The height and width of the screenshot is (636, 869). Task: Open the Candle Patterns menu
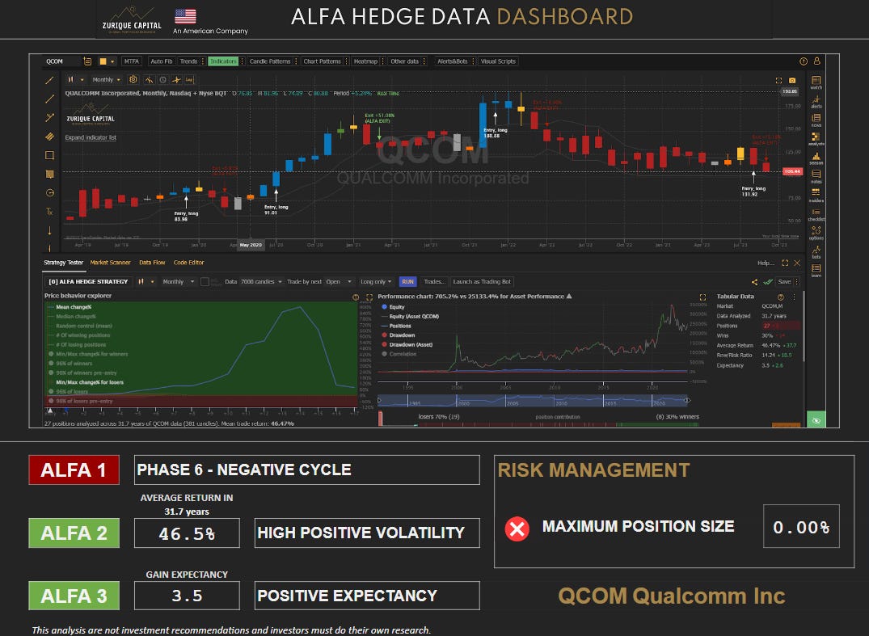tap(270, 61)
